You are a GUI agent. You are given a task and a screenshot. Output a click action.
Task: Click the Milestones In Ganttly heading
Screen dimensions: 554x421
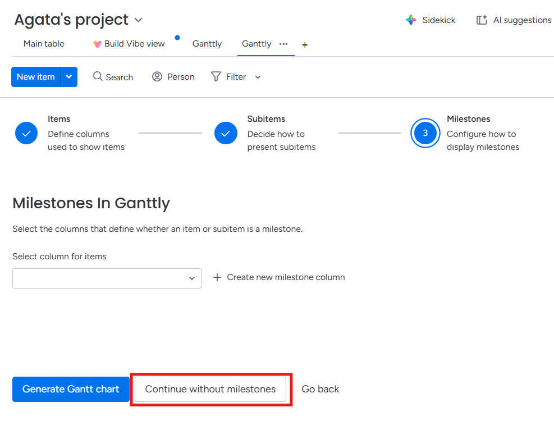coord(91,203)
